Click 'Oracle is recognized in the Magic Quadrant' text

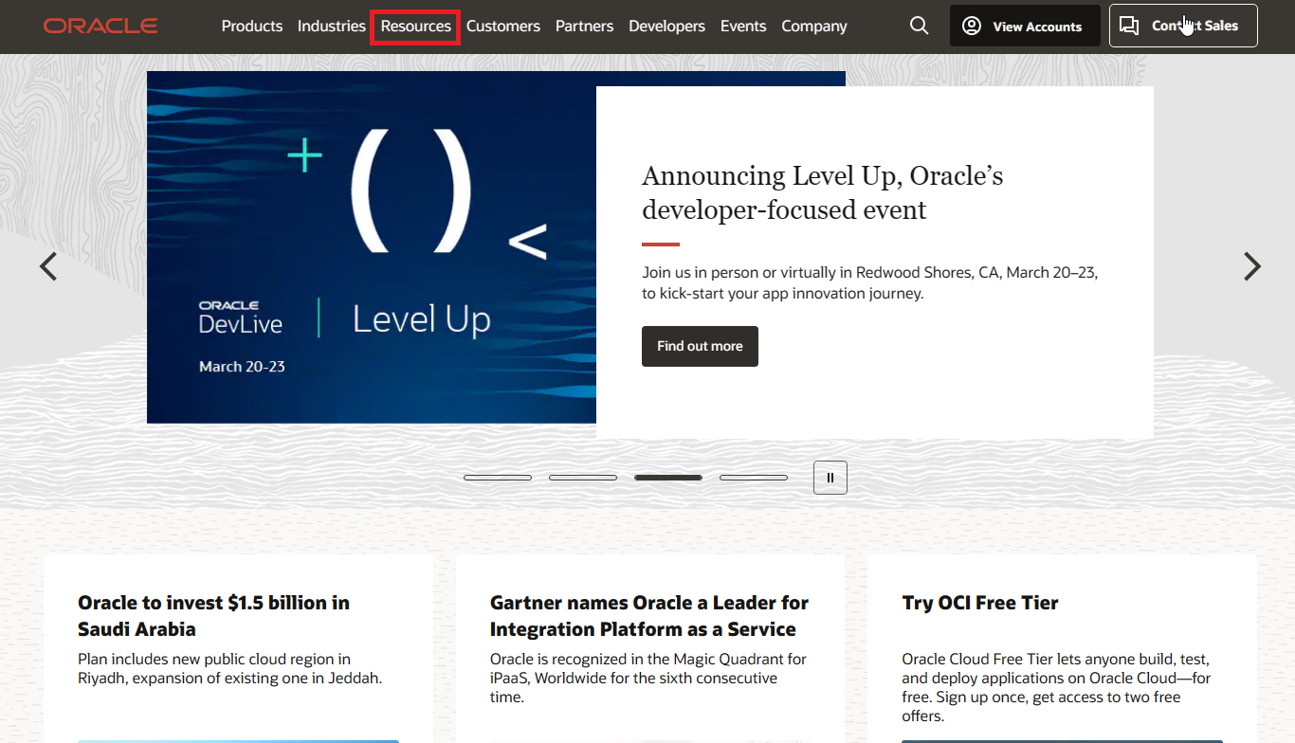click(x=648, y=678)
